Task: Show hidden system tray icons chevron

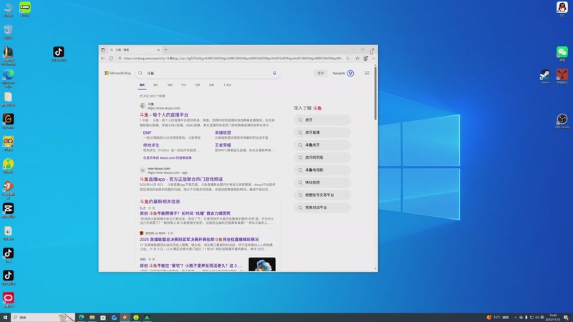Action: click(516, 317)
